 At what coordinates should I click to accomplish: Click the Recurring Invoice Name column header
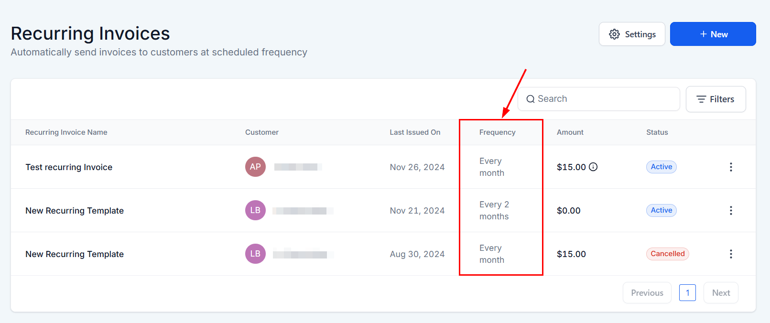pyautogui.click(x=66, y=132)
